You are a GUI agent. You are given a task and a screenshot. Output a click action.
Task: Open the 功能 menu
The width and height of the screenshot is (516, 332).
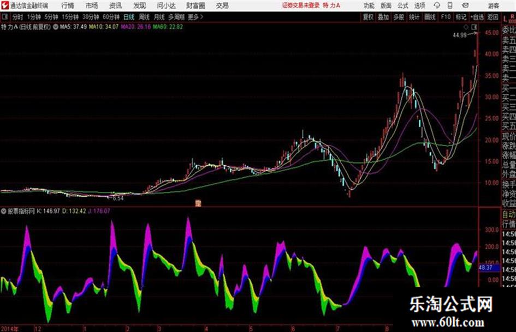pyautogui.click(x=369, y=5)
